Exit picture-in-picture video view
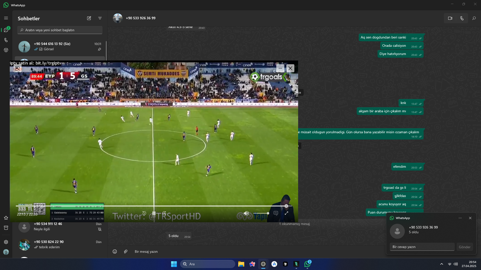Viewport: 481px width, 270px height. click(x=17, y=68)
